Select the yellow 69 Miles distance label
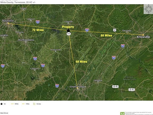The height and width of the screenshot is (115, 153). [x=81, y=61]
